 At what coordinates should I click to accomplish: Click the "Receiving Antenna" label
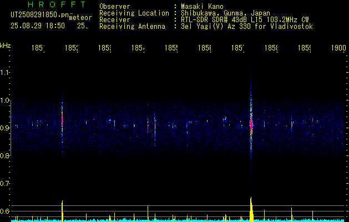point(132,27)
